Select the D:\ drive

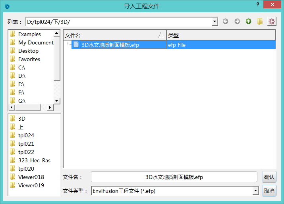(22, 76)
